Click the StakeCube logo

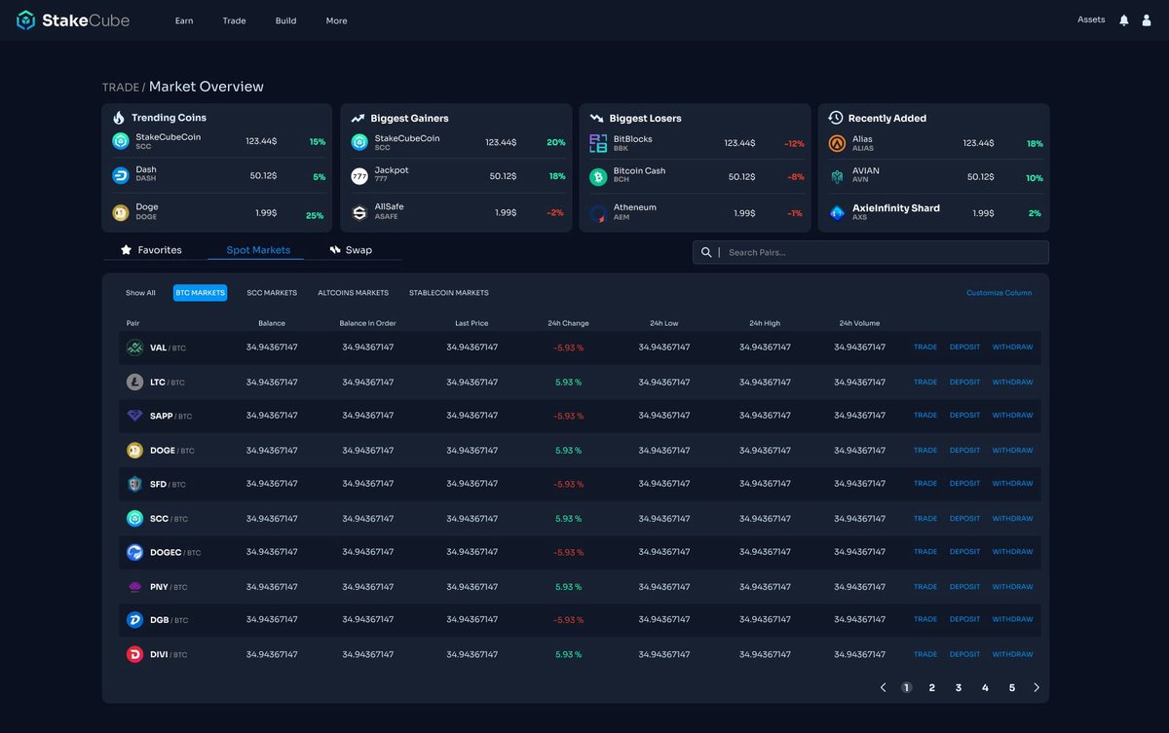point(73,20)
